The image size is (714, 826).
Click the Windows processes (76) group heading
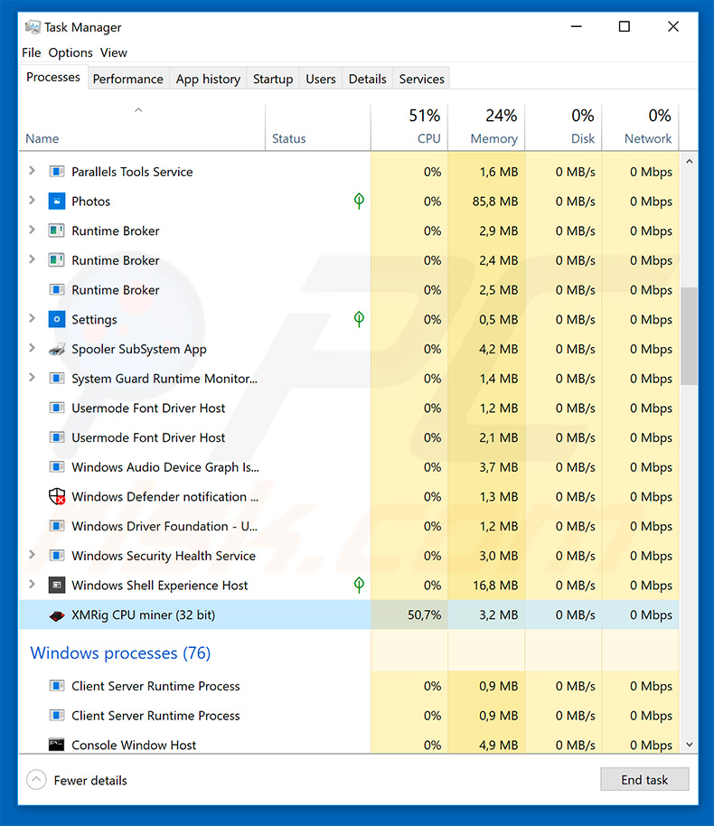point(120,653)
